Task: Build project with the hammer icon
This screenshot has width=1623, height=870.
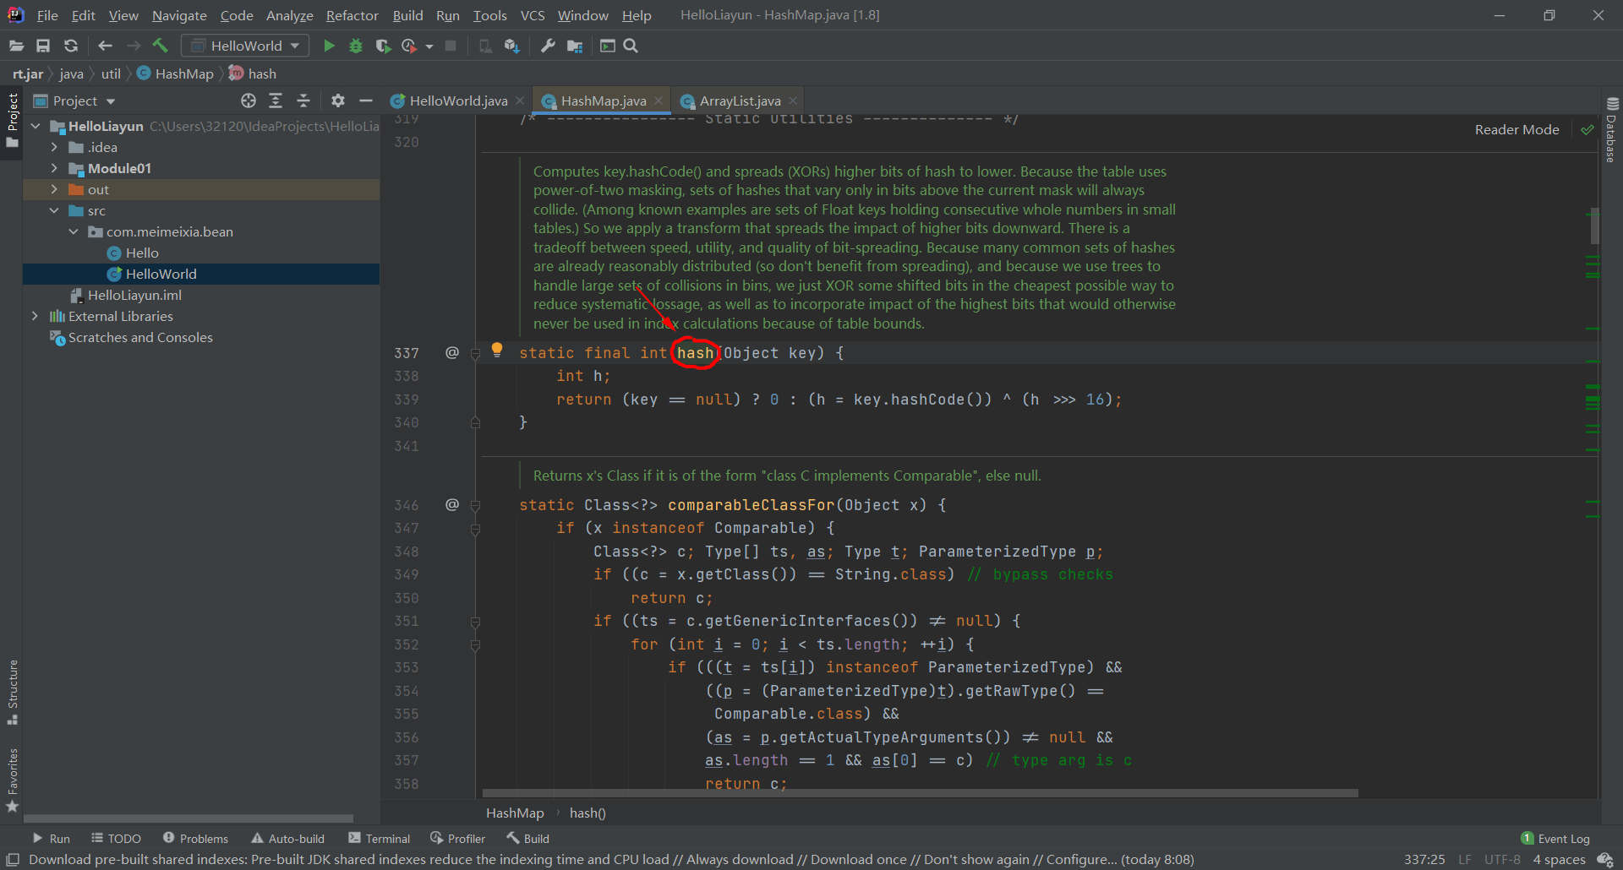Action: (x=161, y=46)
